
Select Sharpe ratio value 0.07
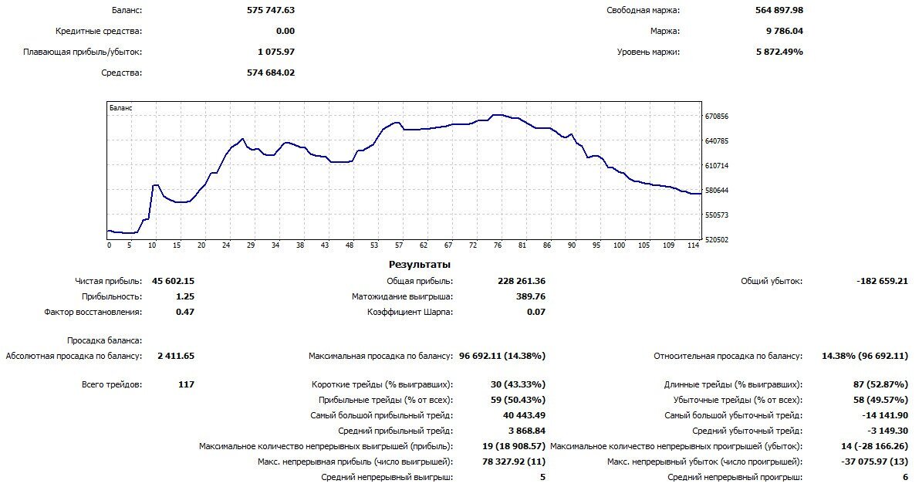point(536,312)
